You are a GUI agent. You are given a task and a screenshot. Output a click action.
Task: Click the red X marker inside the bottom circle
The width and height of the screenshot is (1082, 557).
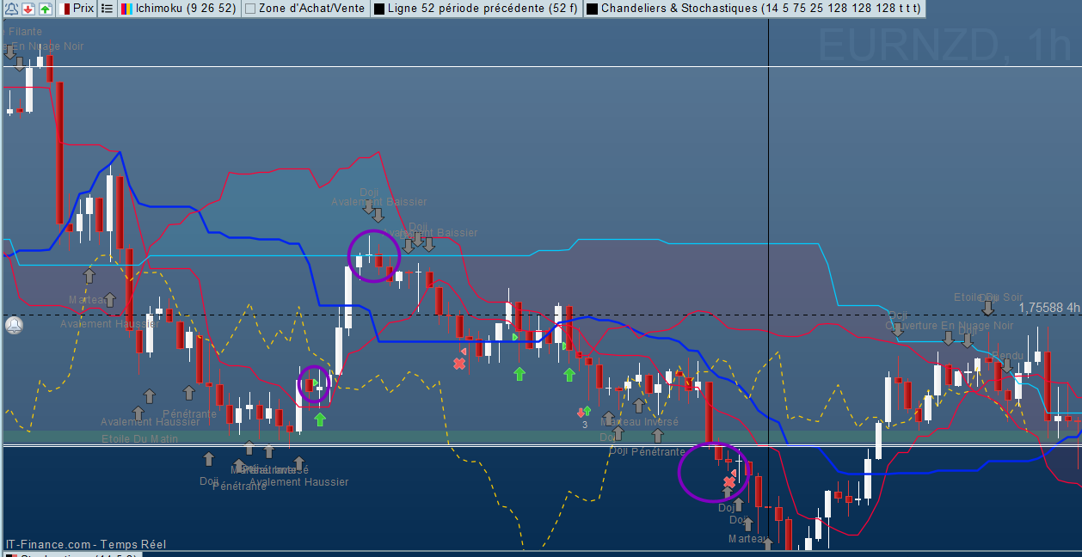tap(729, 482)
